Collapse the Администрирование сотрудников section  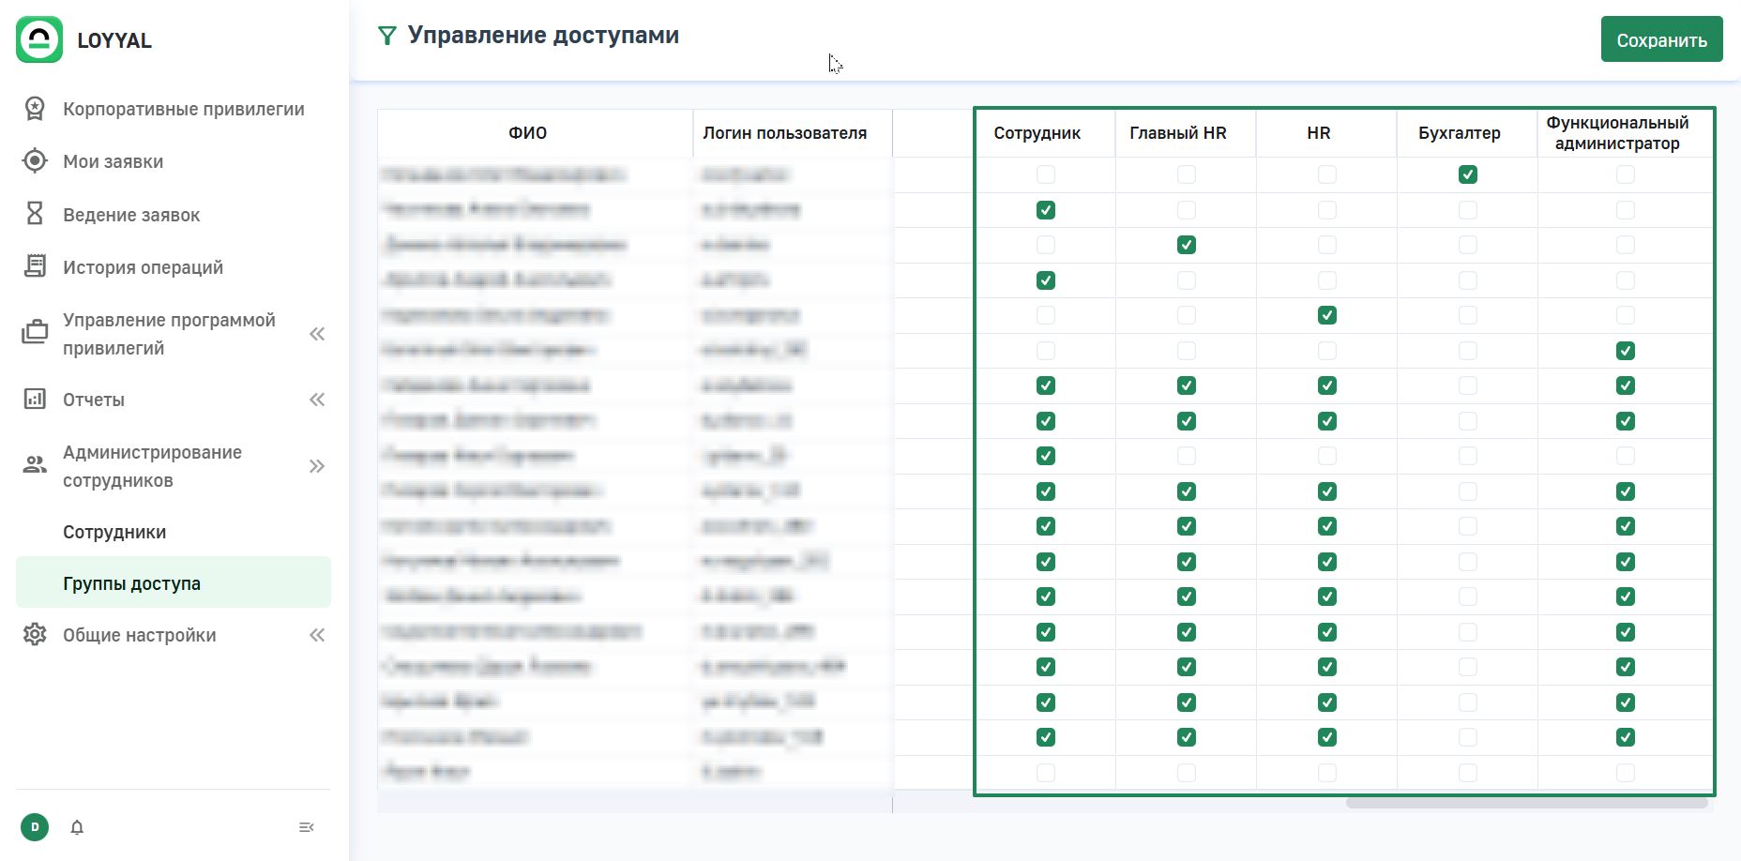coord(317,466)
